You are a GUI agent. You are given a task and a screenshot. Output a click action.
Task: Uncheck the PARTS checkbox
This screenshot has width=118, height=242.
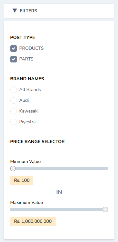[x=14, y=59]
